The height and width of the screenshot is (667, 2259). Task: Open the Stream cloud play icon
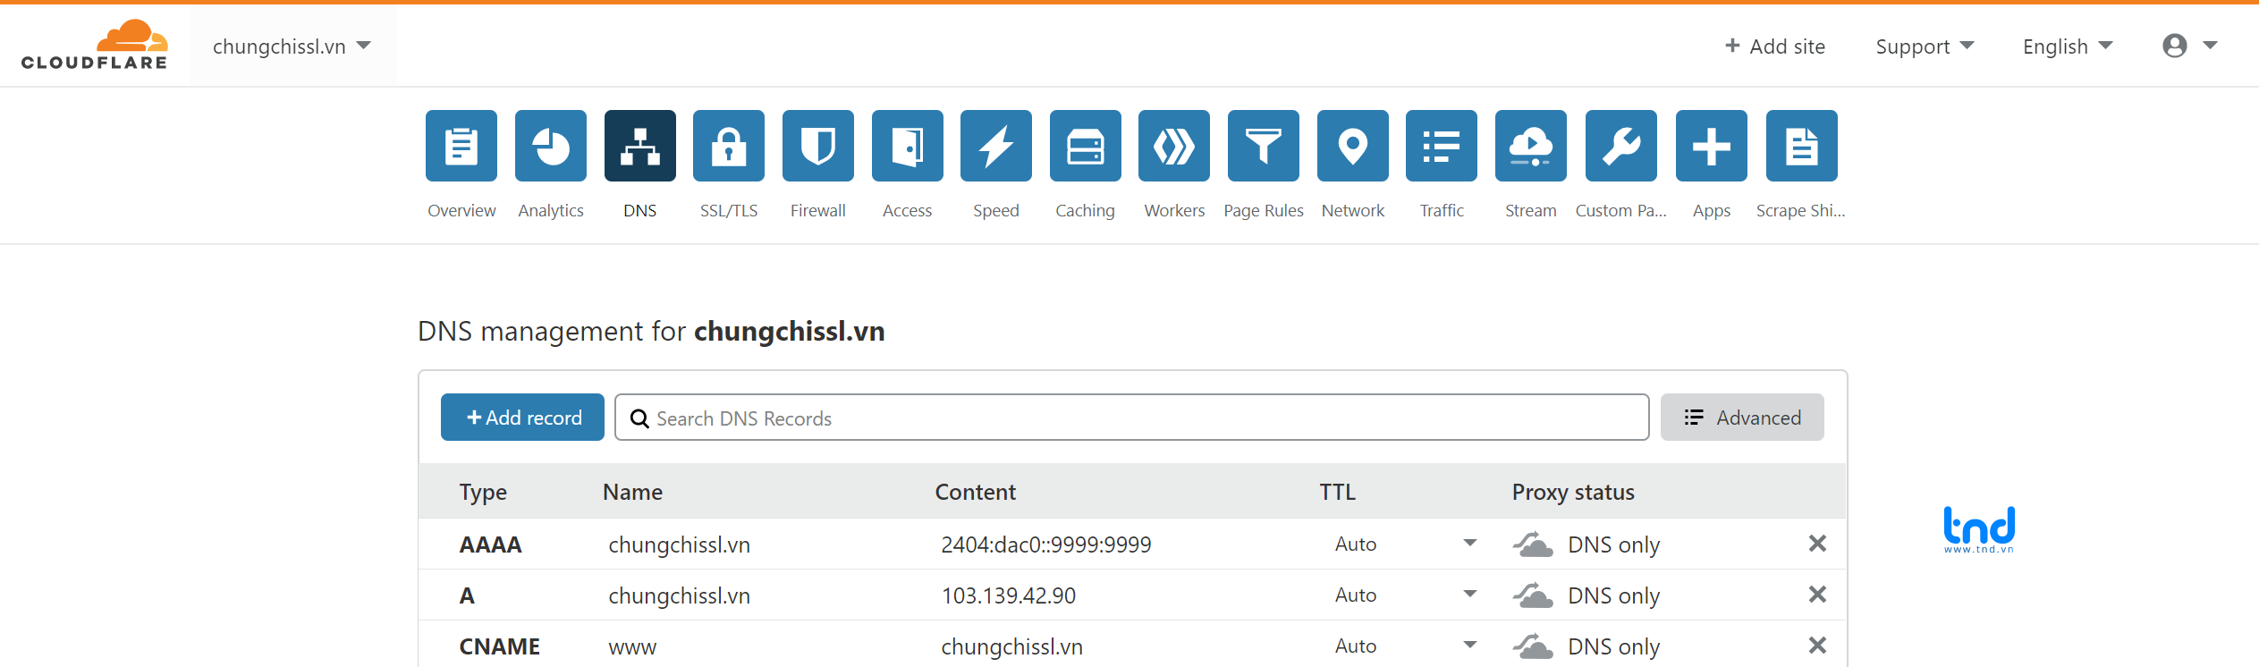click(1530, 146)
